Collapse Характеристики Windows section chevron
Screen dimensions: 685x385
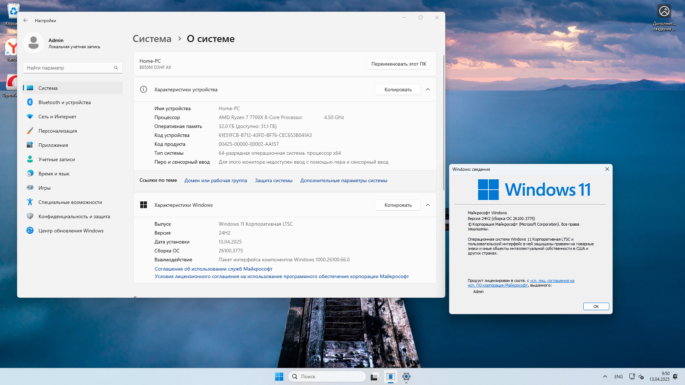click(428, 205)
